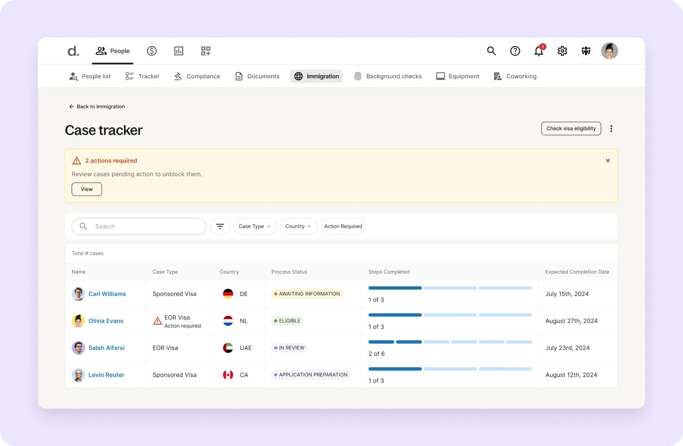Image resolution: width=683 pixels, height=446 pixels.
Task: Click Check visa eligibility button
Action: point(571,129)
